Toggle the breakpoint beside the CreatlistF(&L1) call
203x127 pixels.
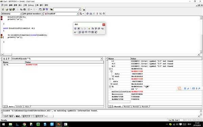[x=2, y=17]
